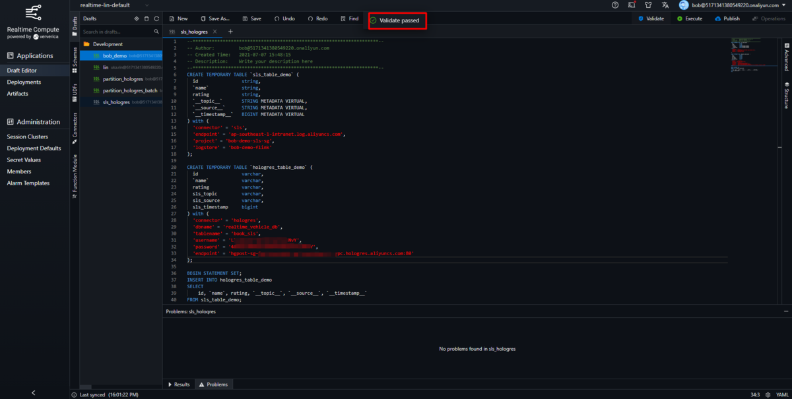Click the notifications screen icon in top bar

point(632,5)
